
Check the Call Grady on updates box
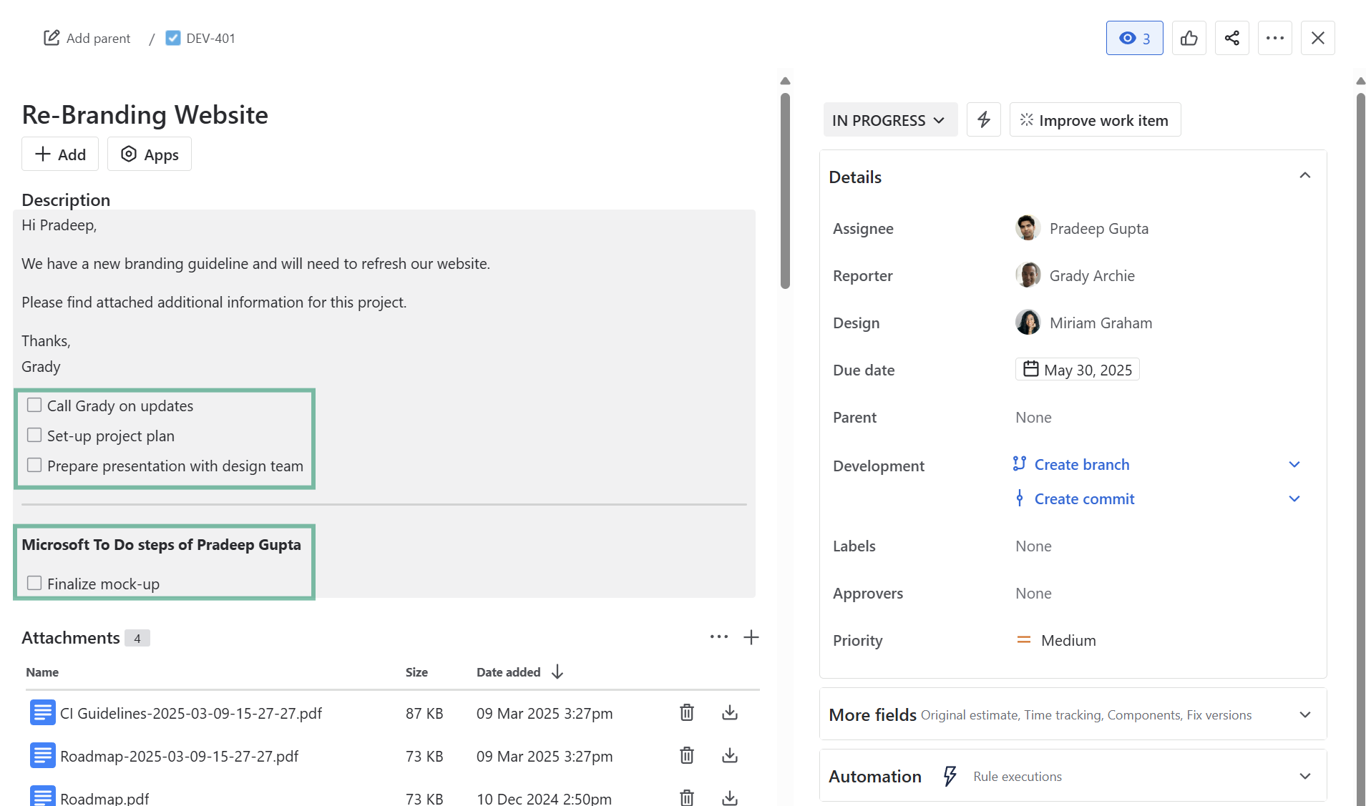tap(34, 406)
